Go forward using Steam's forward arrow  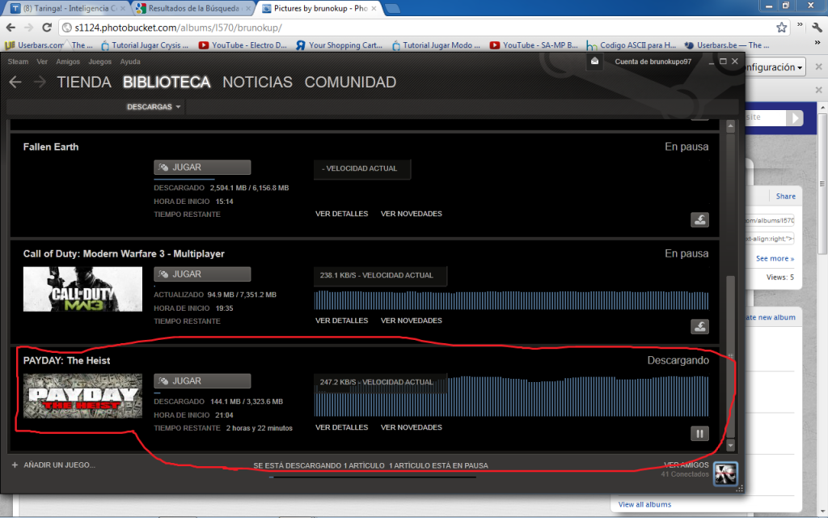40,82
